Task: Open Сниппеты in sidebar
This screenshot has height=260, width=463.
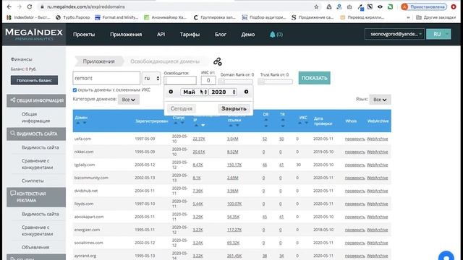Action: click(x=33, y=181)
